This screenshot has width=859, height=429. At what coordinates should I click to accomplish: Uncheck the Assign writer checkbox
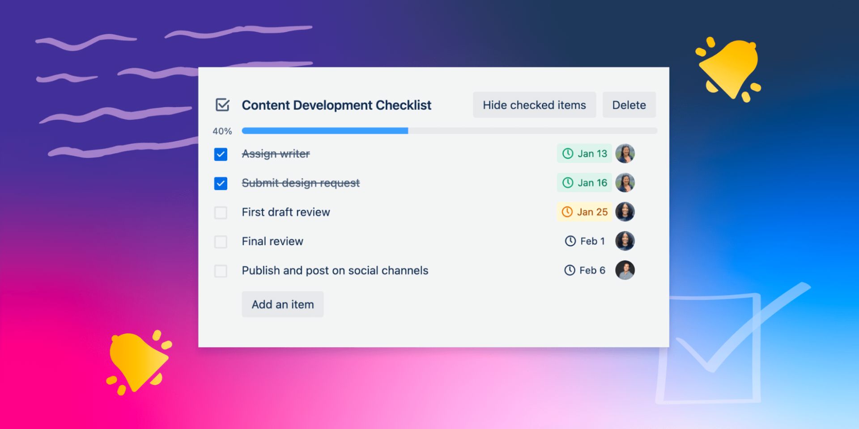[221, 154]
